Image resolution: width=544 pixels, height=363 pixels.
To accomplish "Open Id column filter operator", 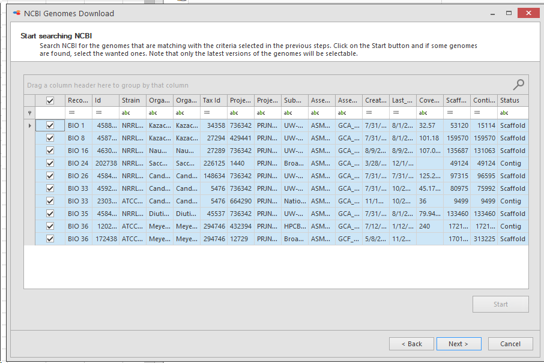I will click(x=99, y=113).
